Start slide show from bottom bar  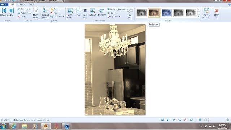191,120
